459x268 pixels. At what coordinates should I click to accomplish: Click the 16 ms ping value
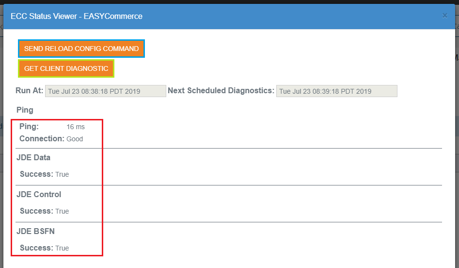click(76, 127)
